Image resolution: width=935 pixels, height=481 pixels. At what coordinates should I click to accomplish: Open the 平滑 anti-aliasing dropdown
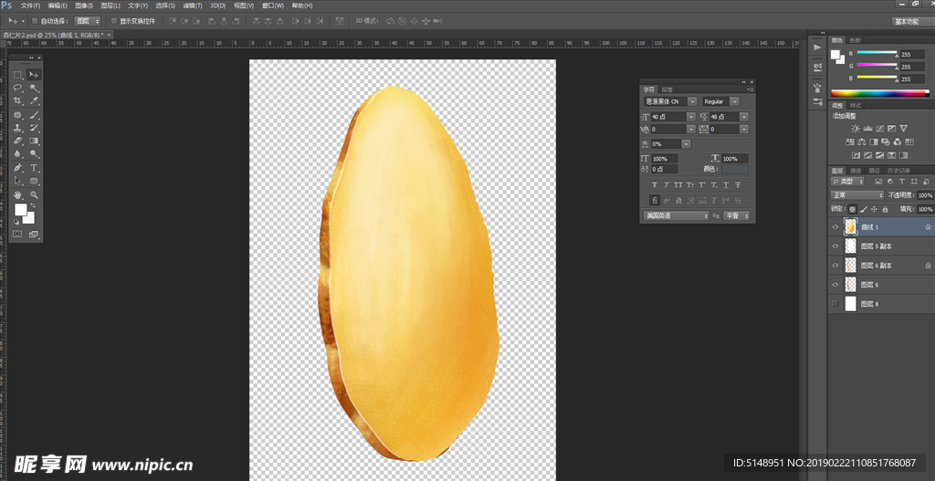coord(737,215)
